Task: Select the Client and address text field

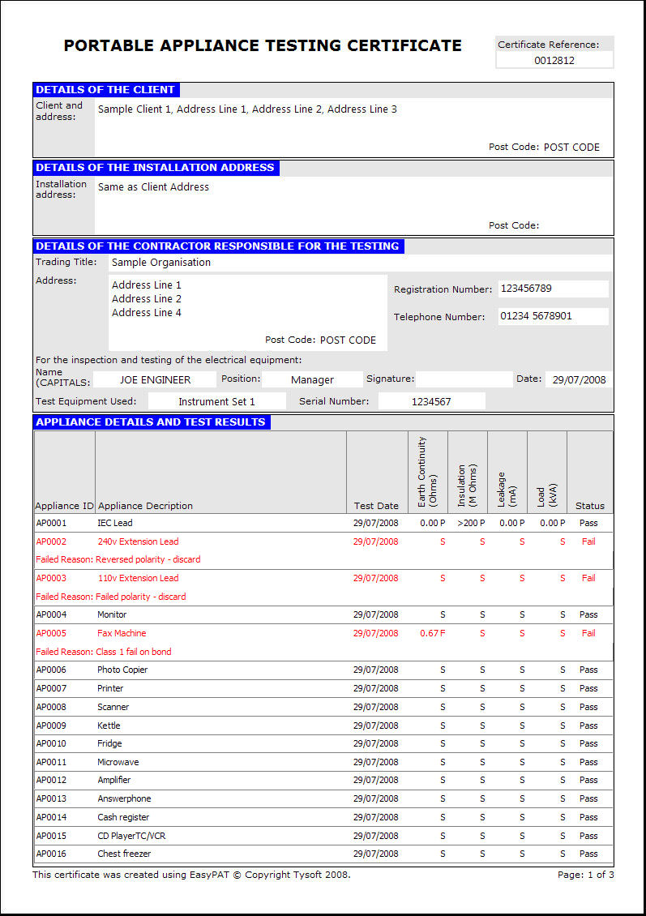Action: [x=353, y=127]
